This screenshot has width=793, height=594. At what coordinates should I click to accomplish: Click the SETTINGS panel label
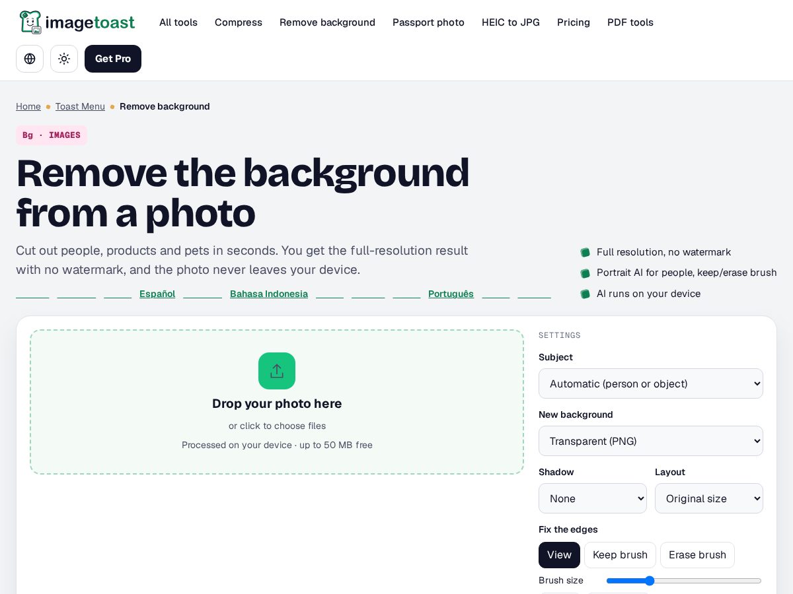click(x=560, y=335)
